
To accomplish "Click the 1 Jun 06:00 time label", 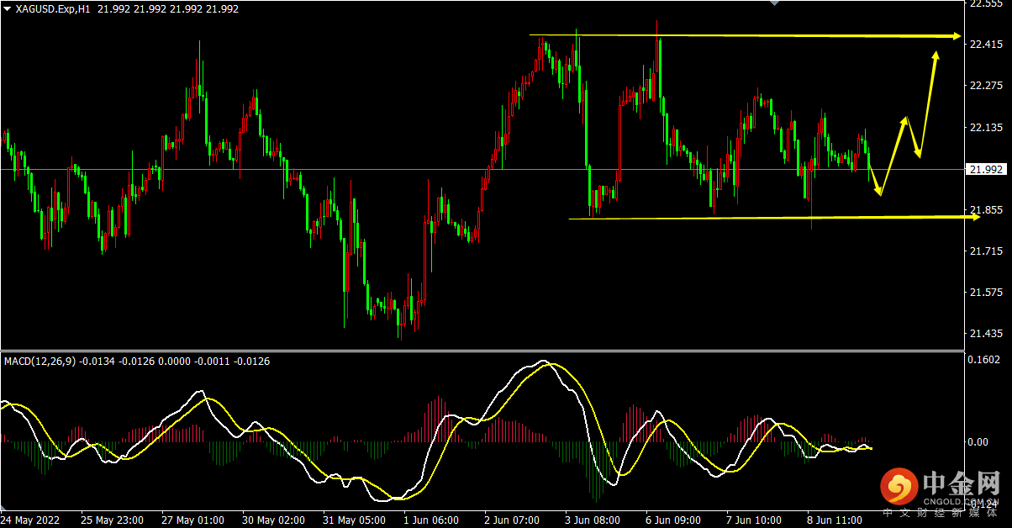I will point(430,520).
